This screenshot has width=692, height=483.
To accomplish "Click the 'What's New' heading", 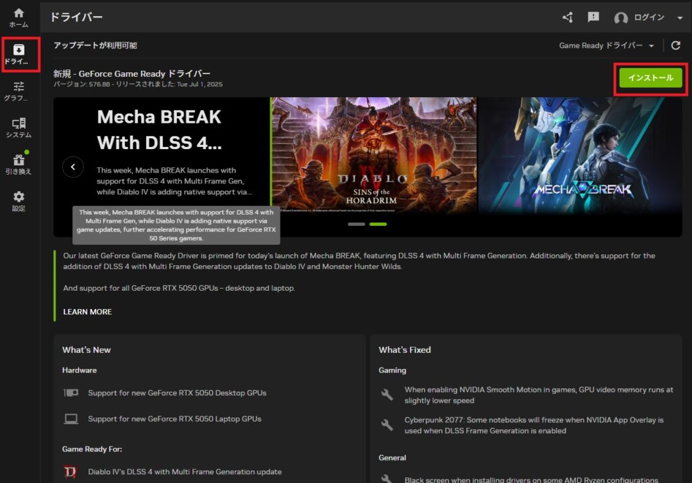I will coord(86,350).
